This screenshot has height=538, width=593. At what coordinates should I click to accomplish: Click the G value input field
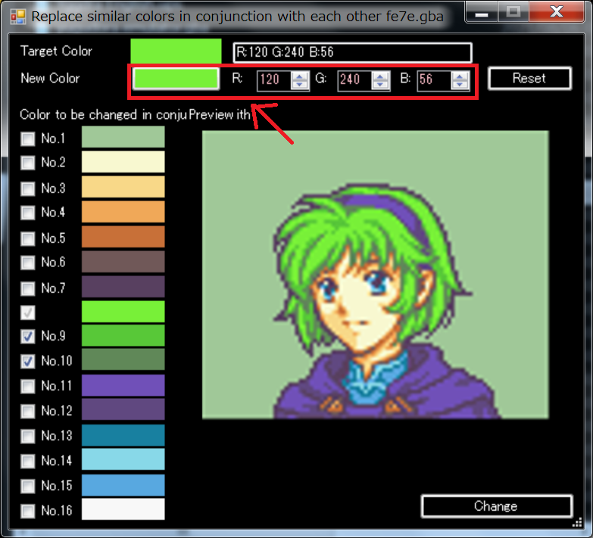(x=355, y=80)
